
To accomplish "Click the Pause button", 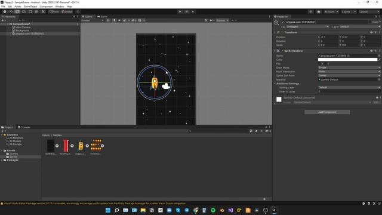I will pyautogui.click(x=187, y=12).
